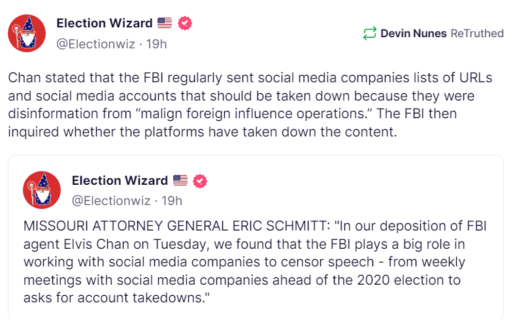Click the US flag in the quoted post header
513x320 pixels.
click(x=180, y=180)
